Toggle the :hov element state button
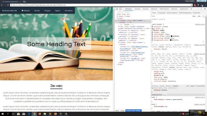Screen dimensions: 207x116 [194, 16]
